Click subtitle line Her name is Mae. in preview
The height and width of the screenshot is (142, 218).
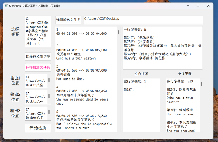point(70,79)
